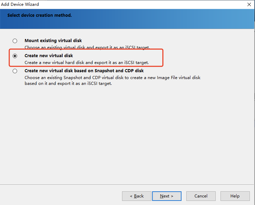255x205 pixels.
Task: Cancel the Add Device Wizard
Action: click(x=201, y=196)
